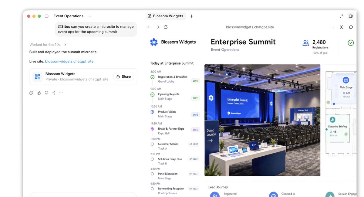
Task: Click the green checkmark status icon
Action: (x=351, y=43)
